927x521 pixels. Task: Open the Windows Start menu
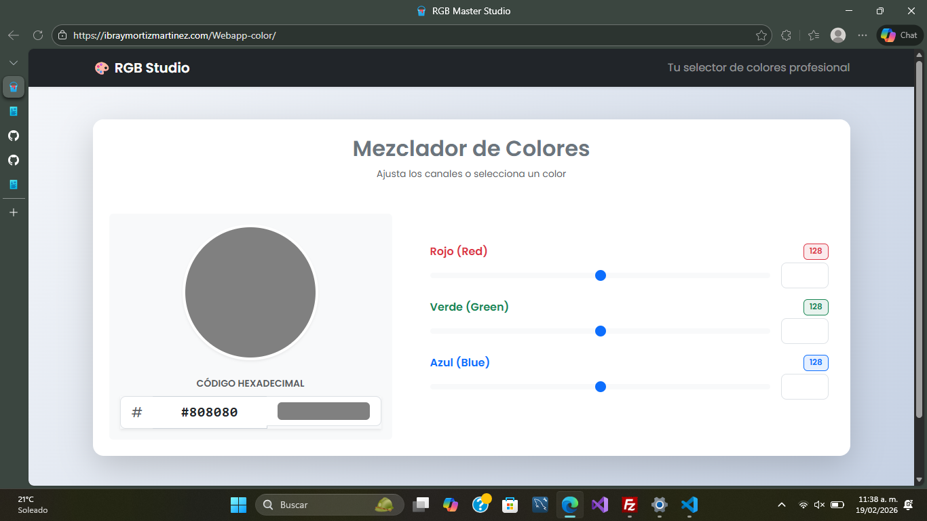click(x=238, y=505)
